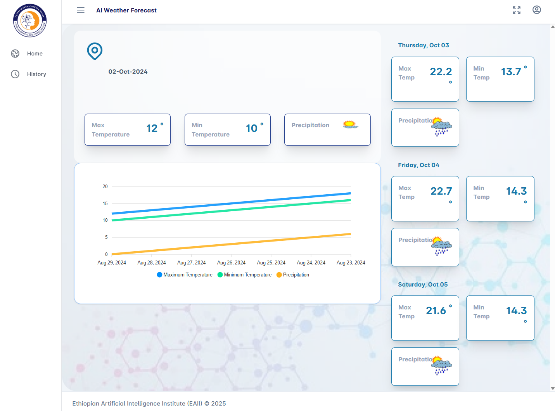
Task: Toggle fullscreen mode icon
Action: pos(516,10)
